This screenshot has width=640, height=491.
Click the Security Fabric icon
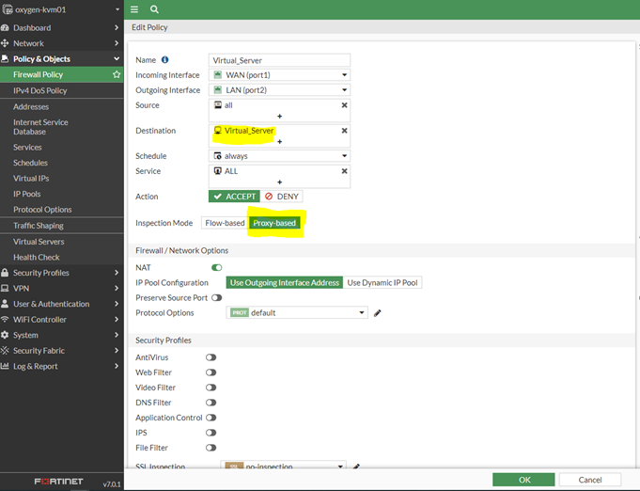point(5,350)
